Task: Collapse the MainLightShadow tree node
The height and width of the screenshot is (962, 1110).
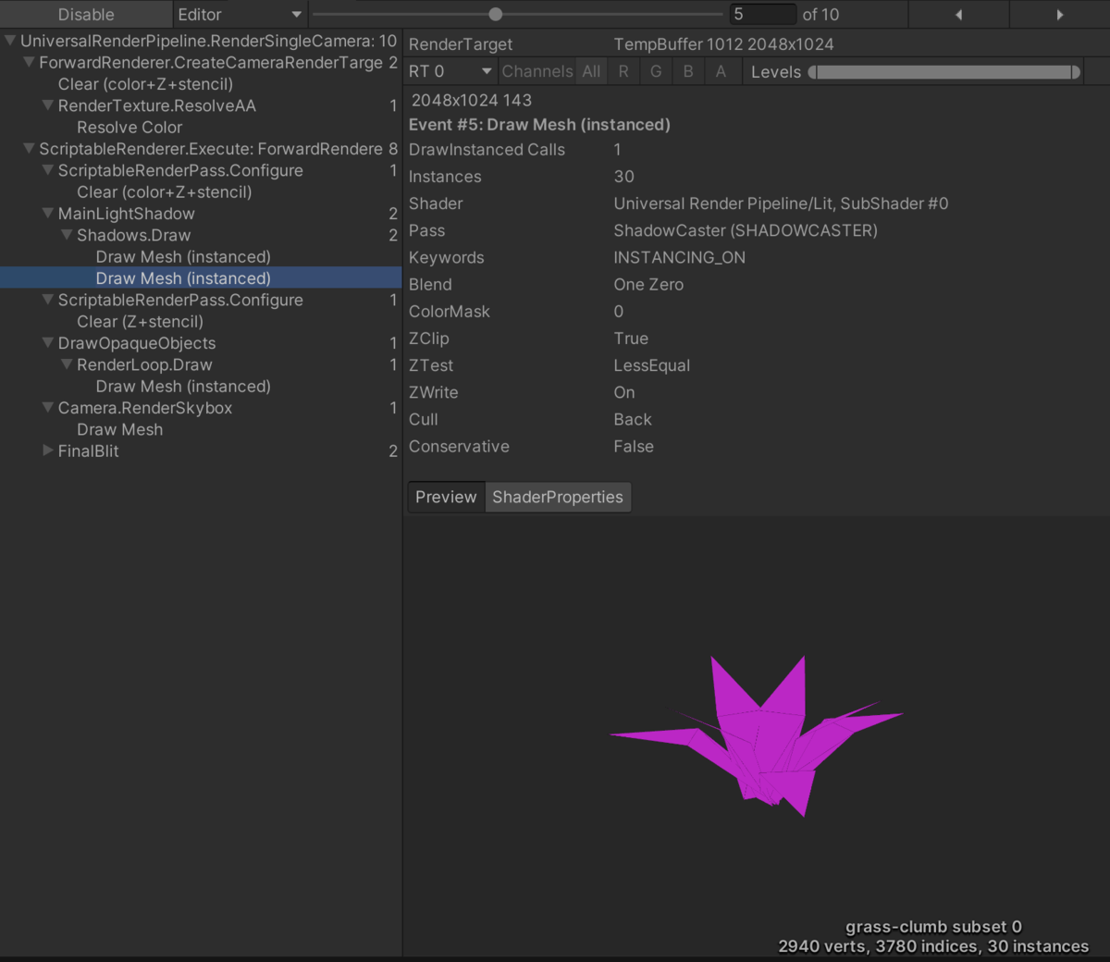Action: point(47,213)
